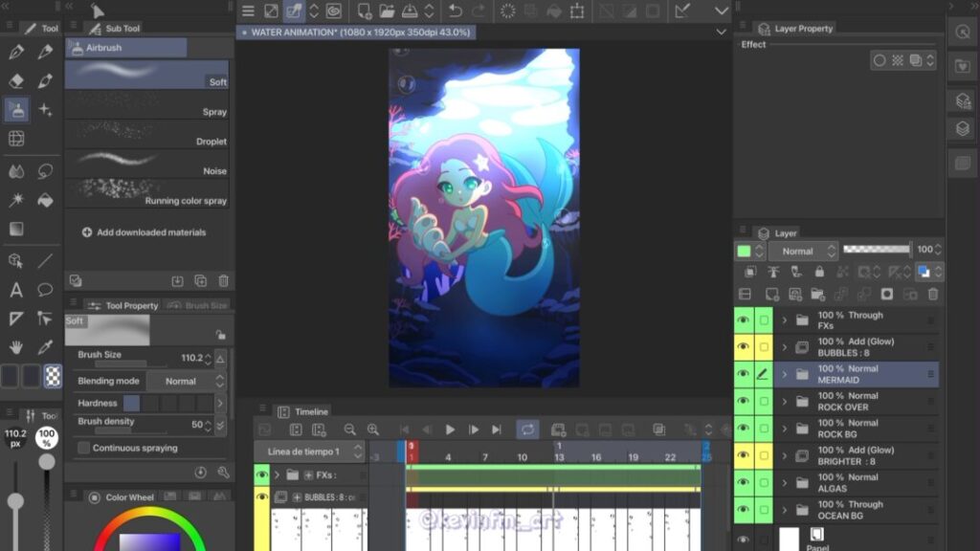Select the Airbrush tool in the toolbar
Screen dimensions: 980x551
click(x=17, y=110)
